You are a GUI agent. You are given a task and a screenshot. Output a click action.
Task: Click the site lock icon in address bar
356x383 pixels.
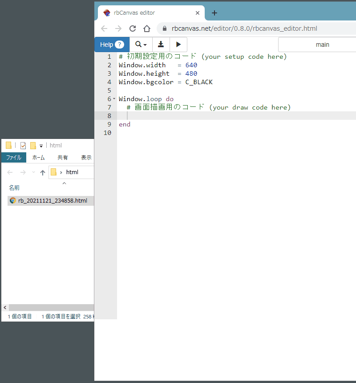click(x=165, y=29)
